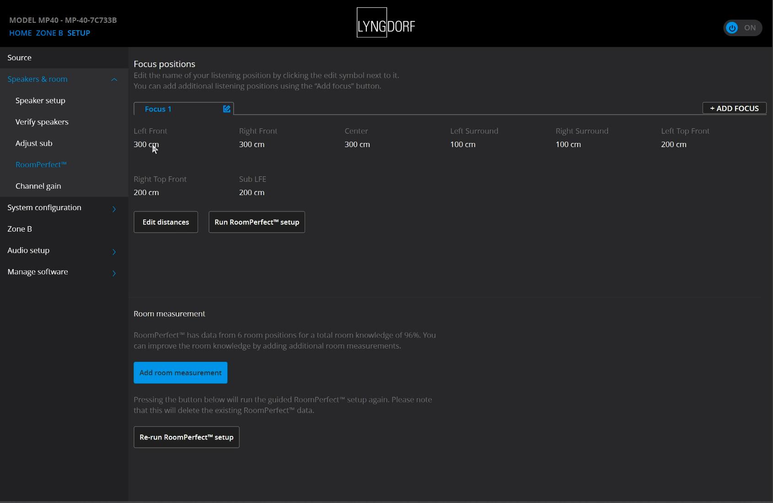Navigate to HOME link in header

click(x=21, y=33)
